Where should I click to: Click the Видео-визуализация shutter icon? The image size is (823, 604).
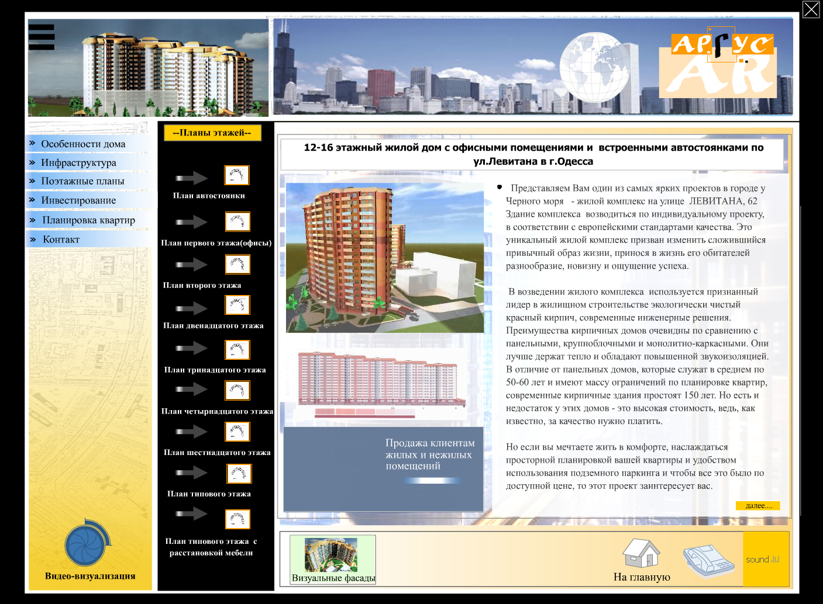[x=88, y=544]
